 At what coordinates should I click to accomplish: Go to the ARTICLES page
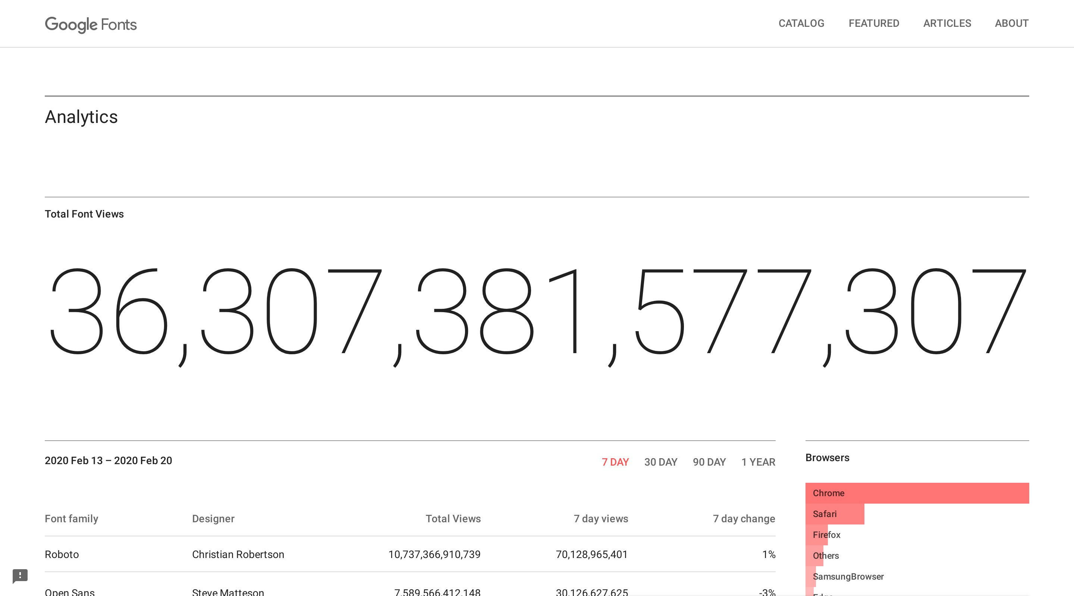coord(947,23)
